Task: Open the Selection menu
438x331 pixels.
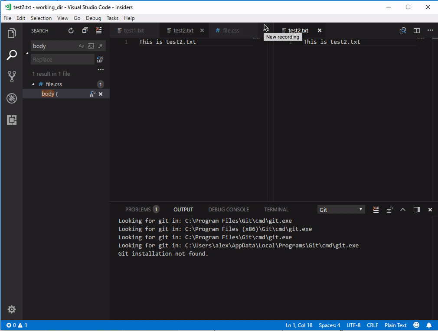Action: (x=41, y=18)
